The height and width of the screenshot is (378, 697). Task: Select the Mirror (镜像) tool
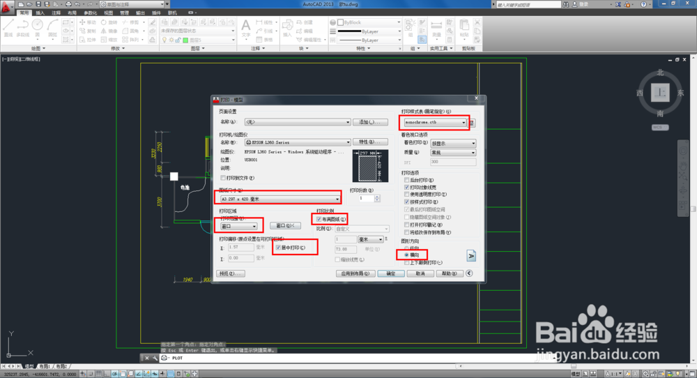coord(109,31)
